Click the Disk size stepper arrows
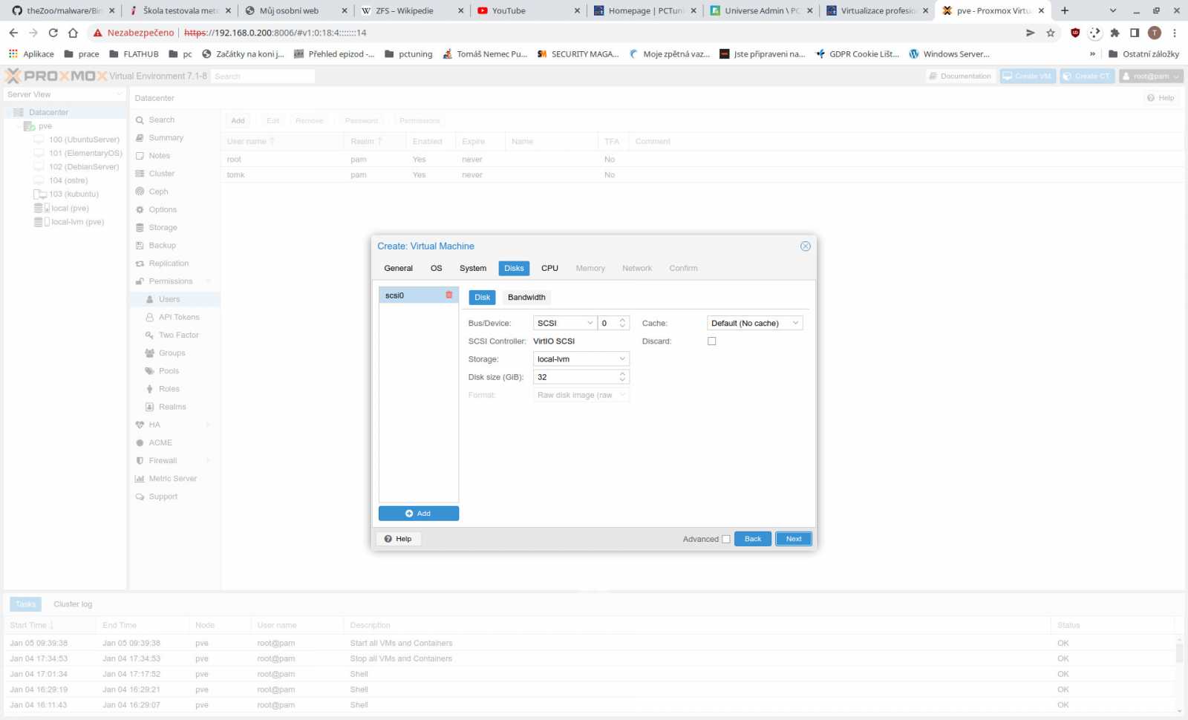1188x720 pixels. (x=622, y=377)
